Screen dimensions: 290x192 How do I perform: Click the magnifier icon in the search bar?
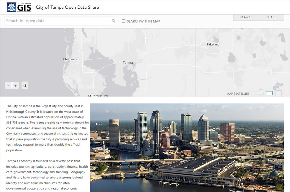[x=113, y=21]
